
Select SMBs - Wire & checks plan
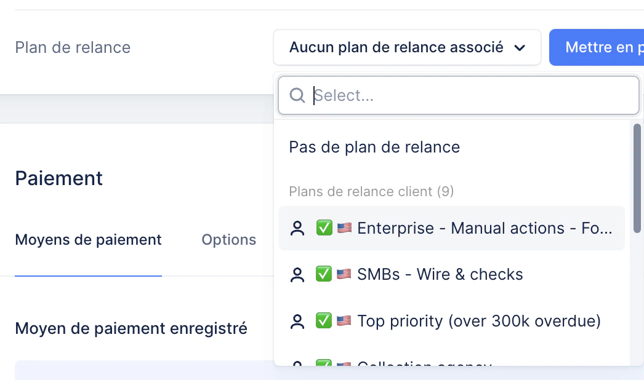(x=452, y=274)
